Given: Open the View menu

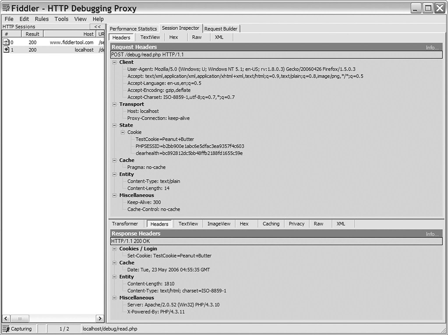Looking at the screenshot, I should tap(80, 19).
